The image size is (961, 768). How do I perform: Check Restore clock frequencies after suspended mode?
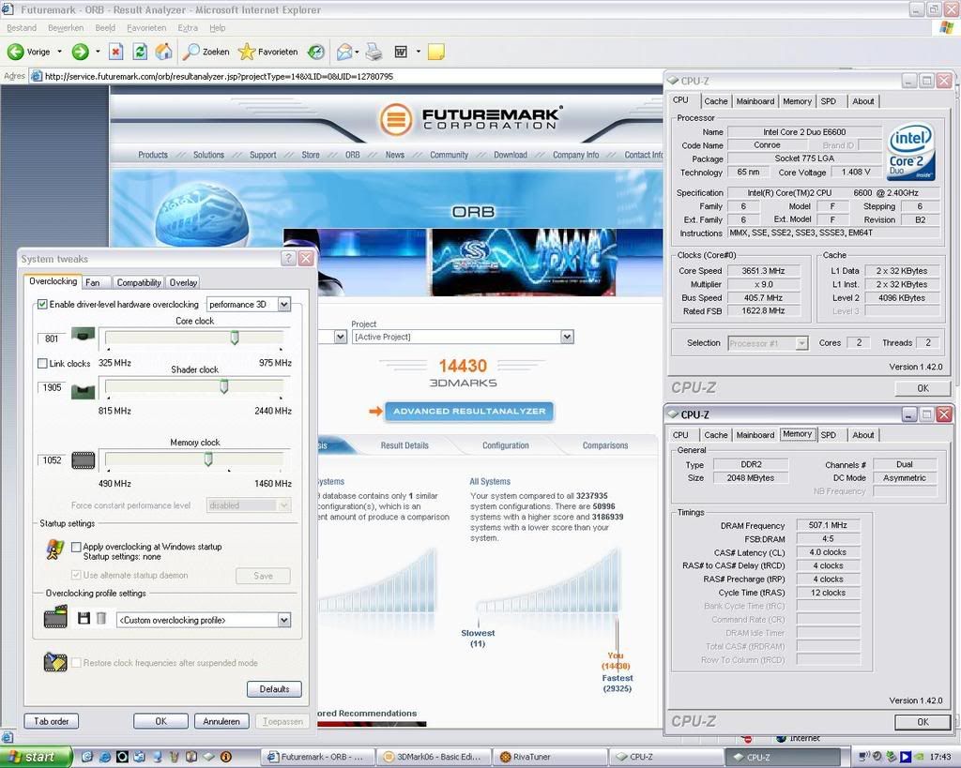coord(76,663)
